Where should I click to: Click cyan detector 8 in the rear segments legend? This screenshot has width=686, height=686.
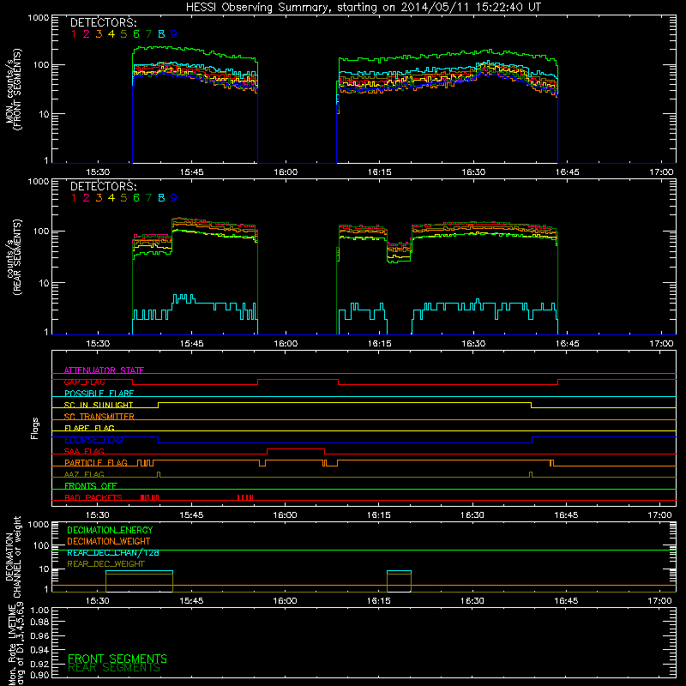click(x=161, y=198)
